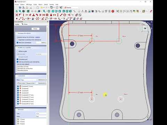The width and height of the screenshot is (167, 125).
Task: Click the redundant constraints link in solver messages
Action: tap(37, 37)
